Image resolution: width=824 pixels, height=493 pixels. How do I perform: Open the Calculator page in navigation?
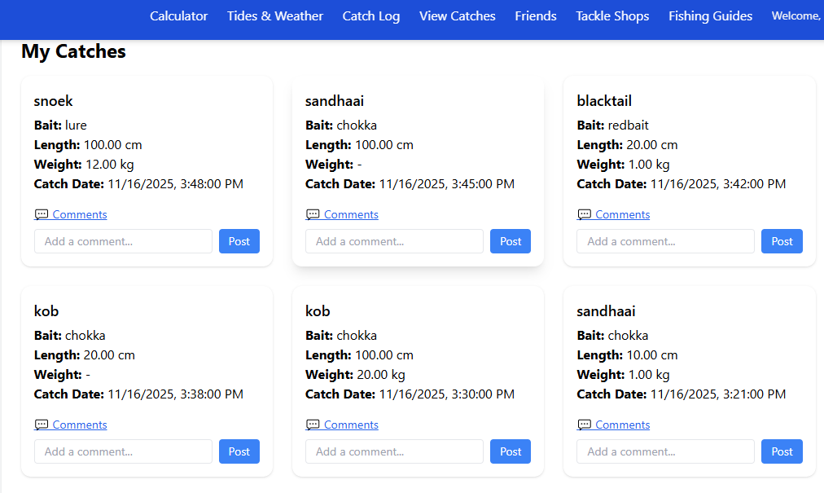(x=178, y=16)
